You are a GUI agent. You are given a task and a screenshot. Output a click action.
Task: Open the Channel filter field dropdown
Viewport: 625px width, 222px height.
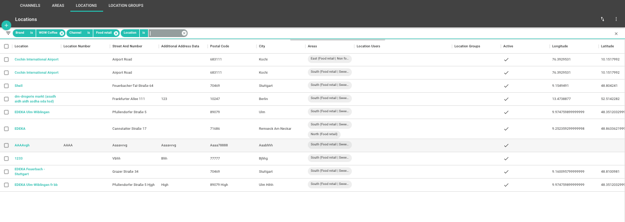(x=75, y=33)
